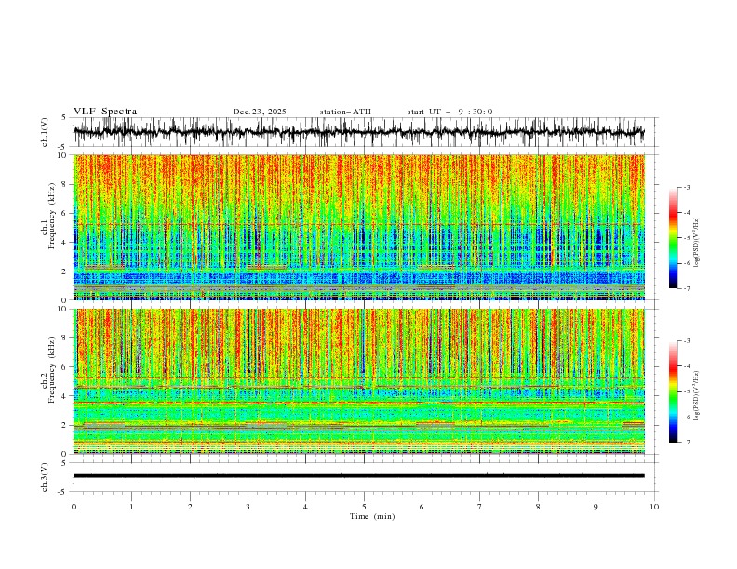Click the "ch.3(V)" axis label
This screenshot has height=569, width=737.
(x=45, y=477)
